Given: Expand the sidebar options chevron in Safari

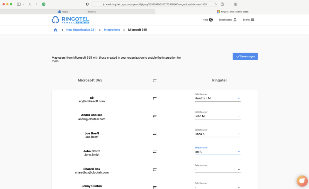Looking at the screenshot, I should click(24, 4).
